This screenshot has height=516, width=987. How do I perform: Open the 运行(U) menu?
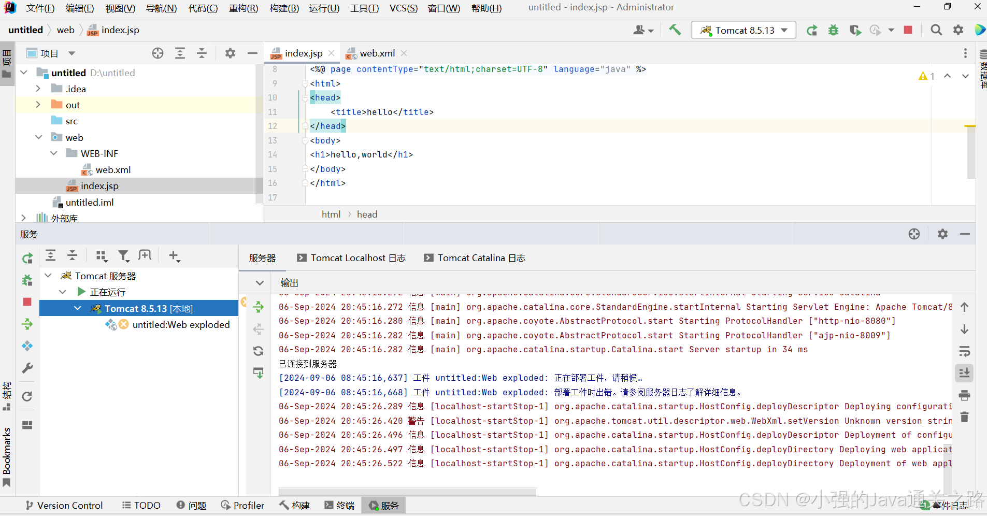324,8
